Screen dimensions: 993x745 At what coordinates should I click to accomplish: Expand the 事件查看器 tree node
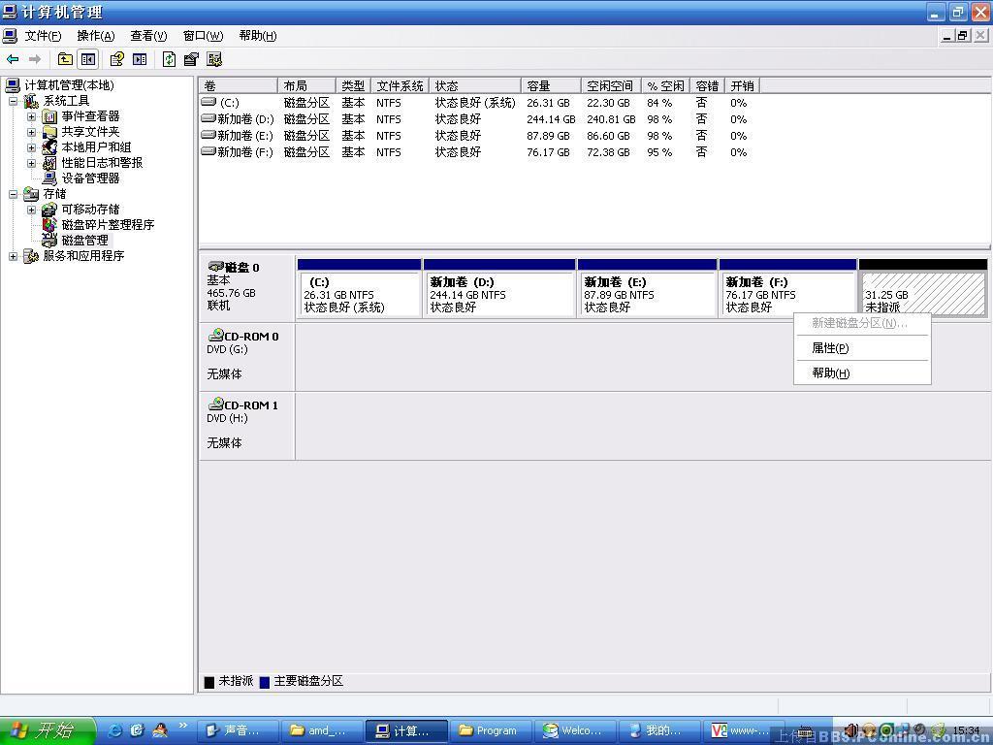pyautogui.click(x=31, y=116)
